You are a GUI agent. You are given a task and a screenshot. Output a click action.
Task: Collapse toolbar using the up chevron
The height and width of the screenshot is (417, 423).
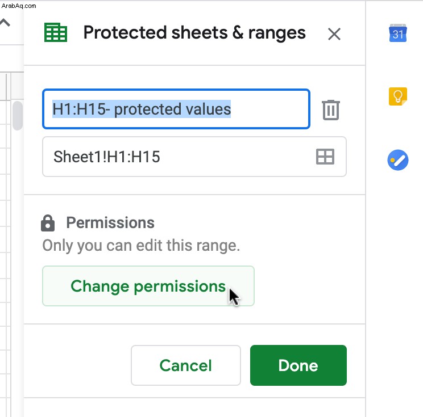coord(5,23)
